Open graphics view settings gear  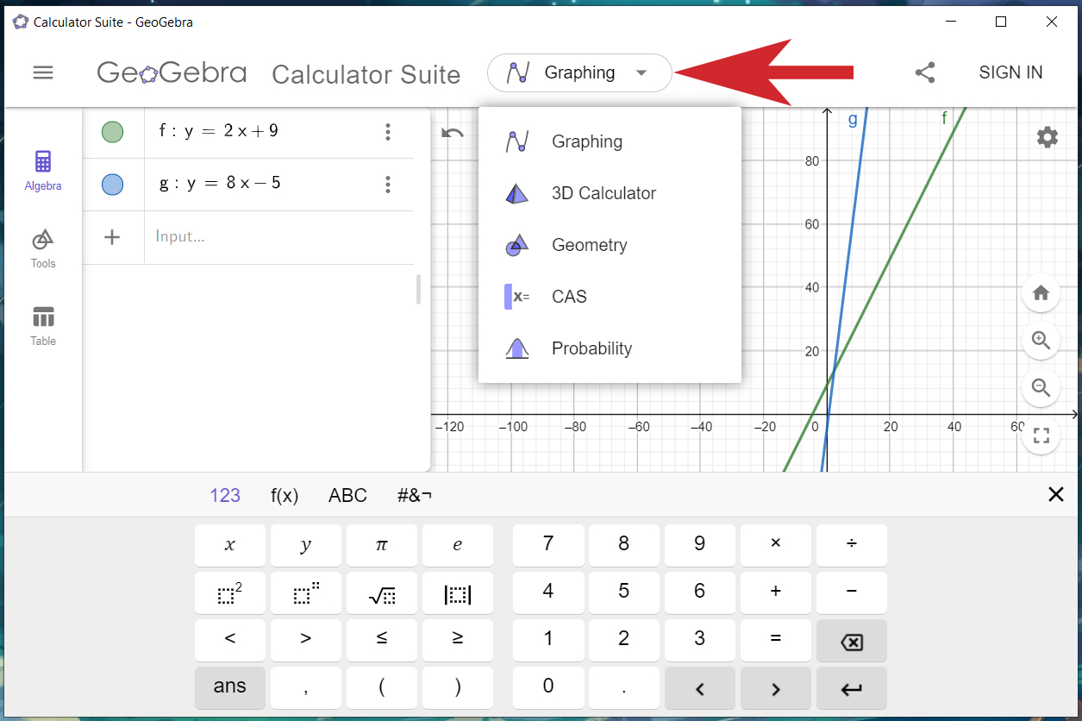[x=1047, y=136]
